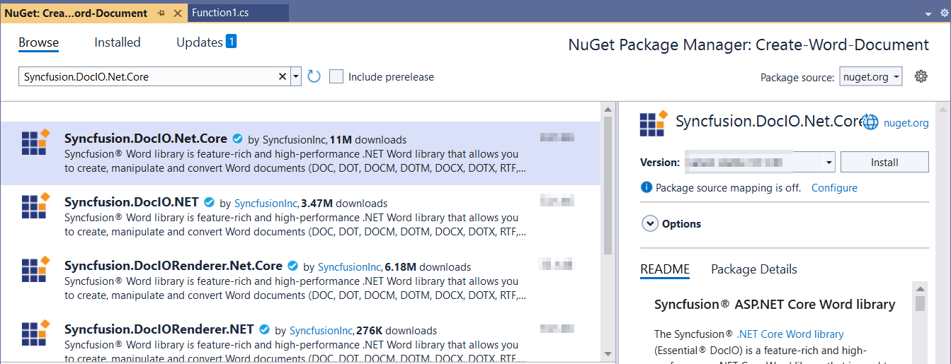The width and height of the screenshot is (951, 364).
Task: Click the info icon by package source mapping
Action: coord(646,188)
